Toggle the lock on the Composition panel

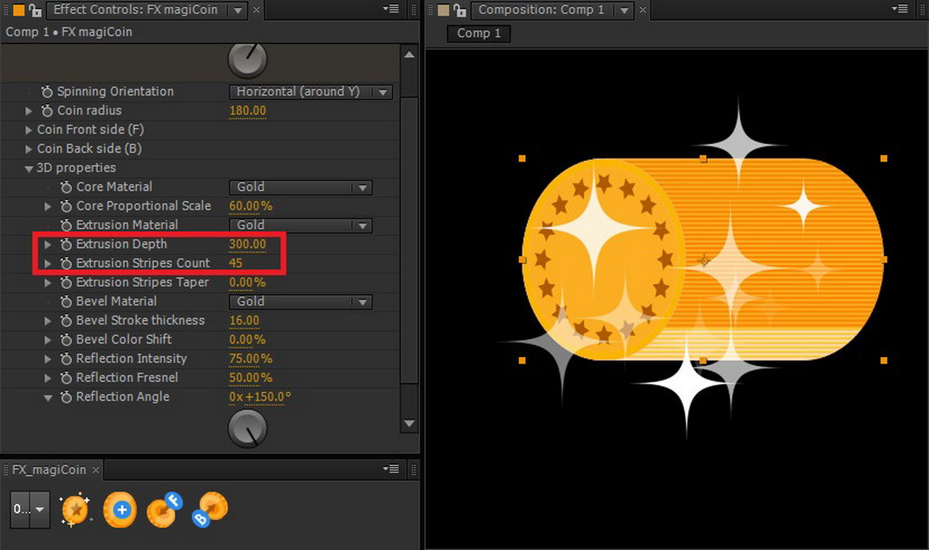(460, 10)
